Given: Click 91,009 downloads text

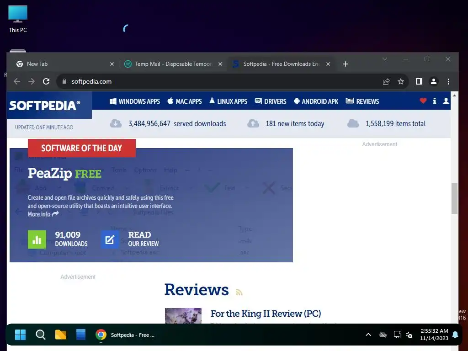Looking at the screenshot, I should (71, 239).
